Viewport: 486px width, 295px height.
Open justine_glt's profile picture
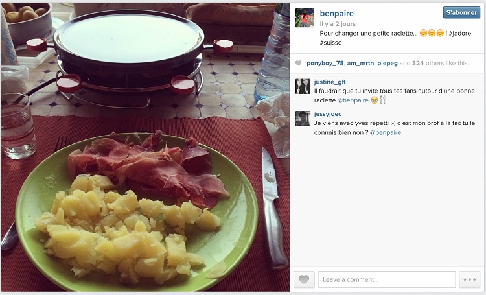[x=303, y=86]
